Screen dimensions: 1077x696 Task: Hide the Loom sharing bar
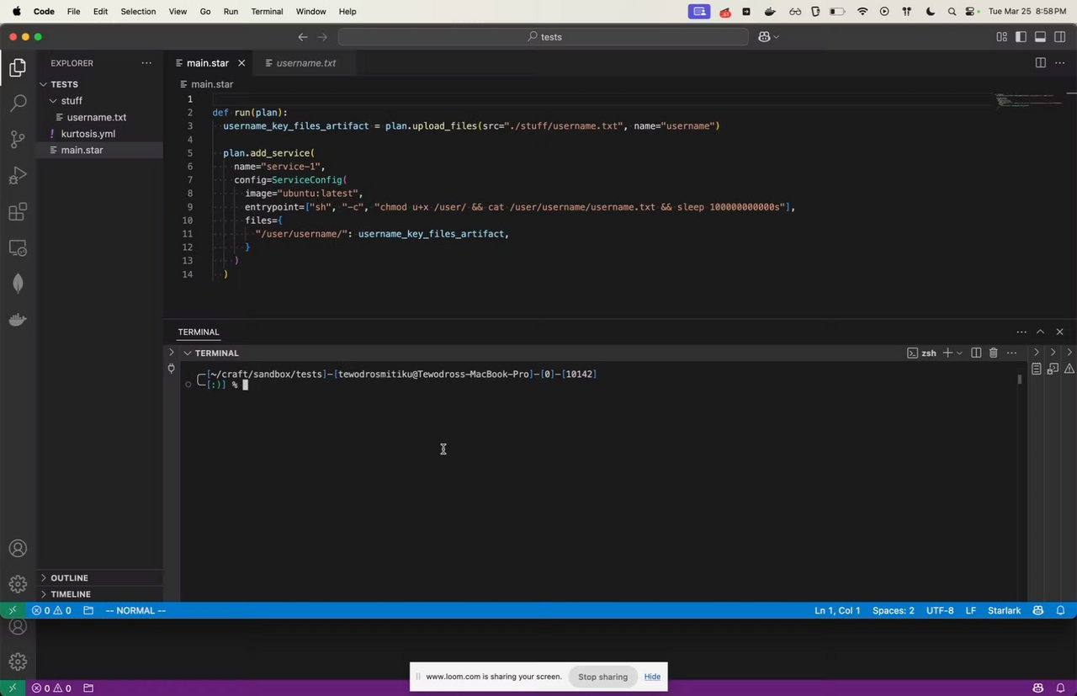tap(652, 677)
